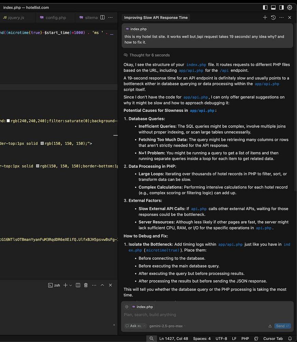Change indentation via Spaces: 4
Image resolution: width=297 pixels, height=342 pixels.
[202, 339]
